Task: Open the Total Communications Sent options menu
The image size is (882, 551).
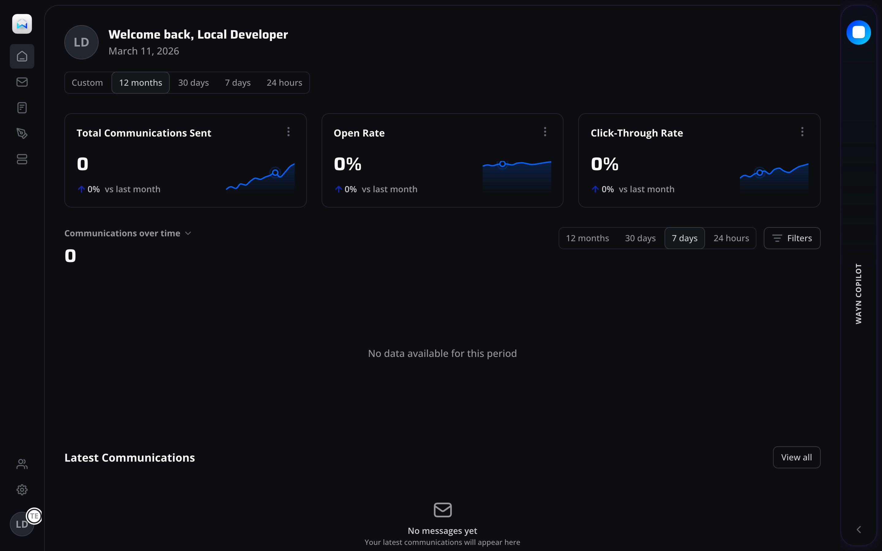Action: pos(288,132)
